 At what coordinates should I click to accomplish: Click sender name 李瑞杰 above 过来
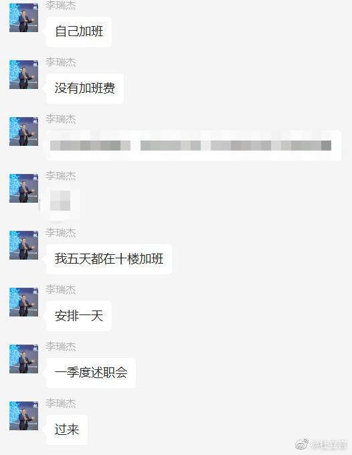pyautogui.click(x=60, y=403)
